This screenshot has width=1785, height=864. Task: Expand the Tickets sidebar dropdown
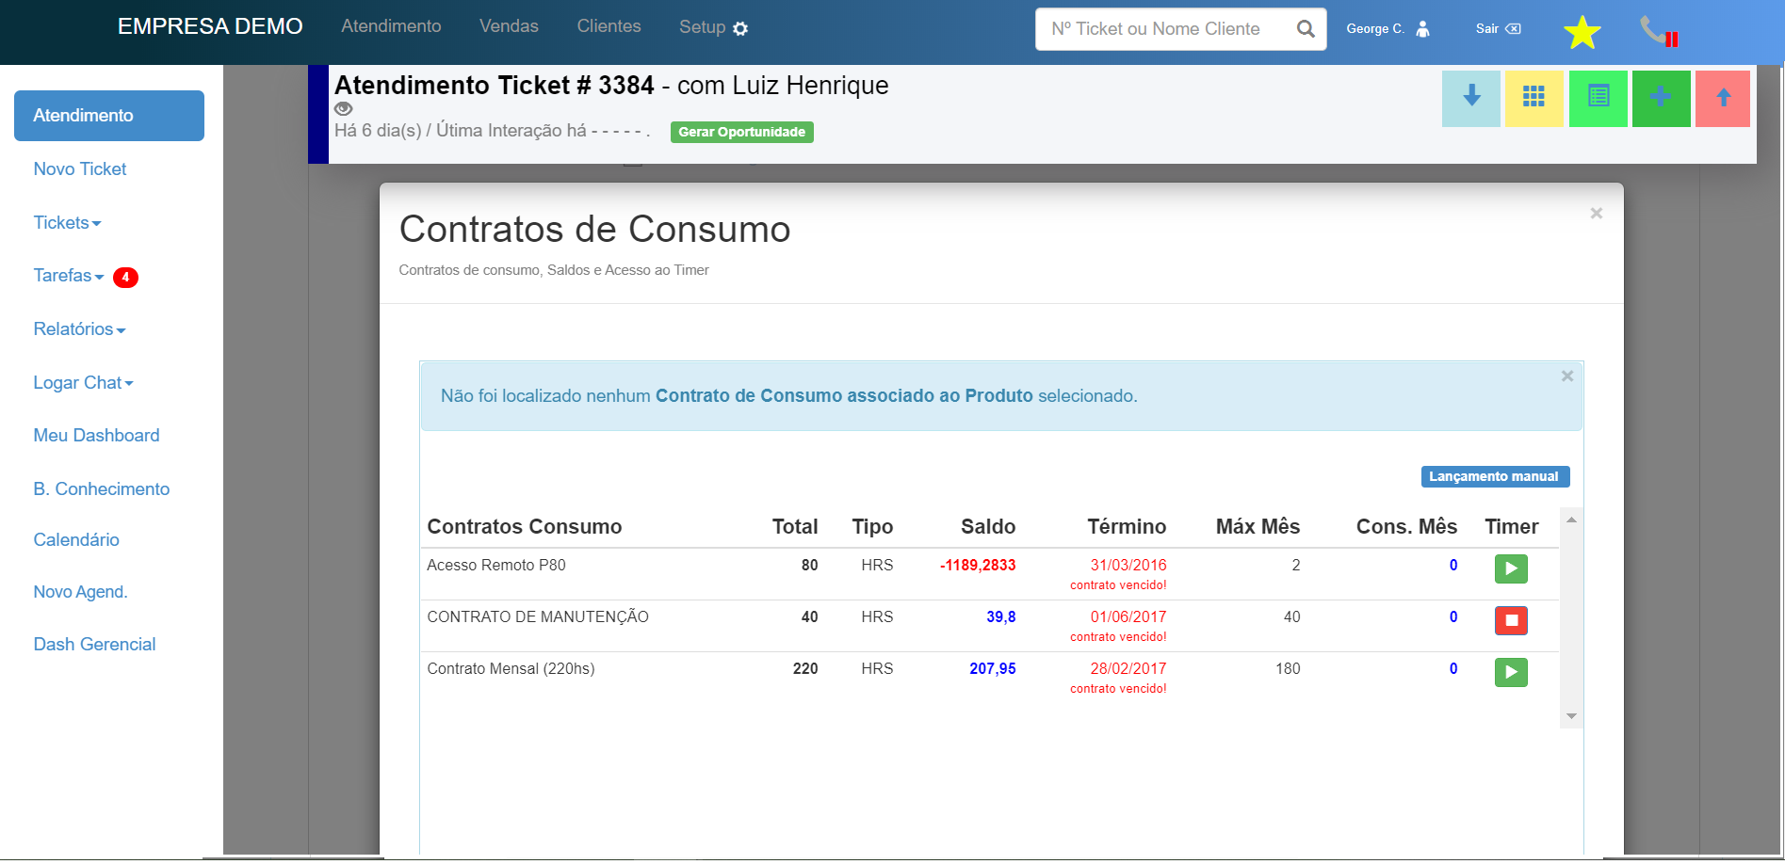click(67, 223)
